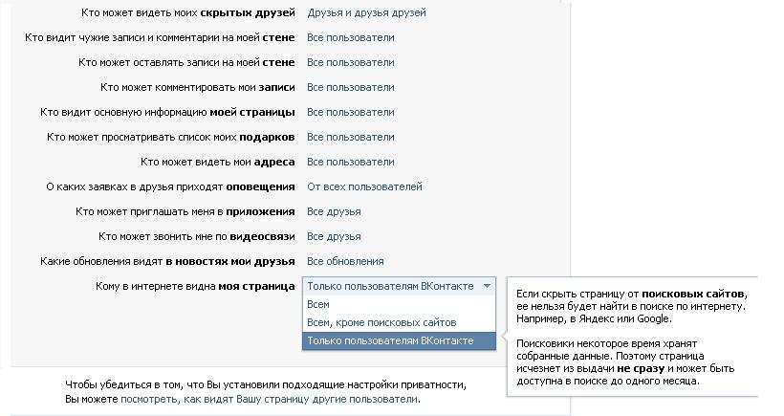Open список моих подарков privacy setting
784x416 pixels.
pyautogui.click(x=350, y=138)
